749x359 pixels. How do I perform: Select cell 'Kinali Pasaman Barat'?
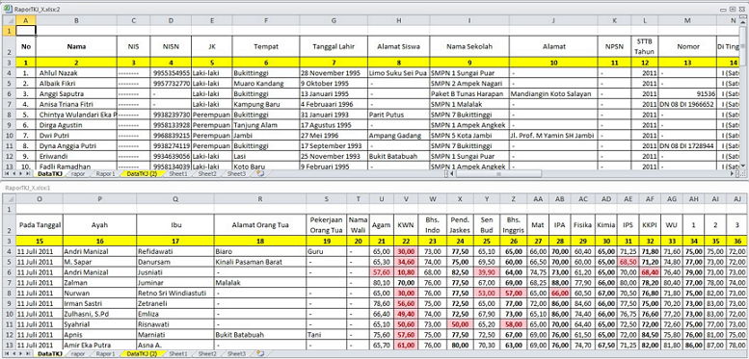[260, 262]
